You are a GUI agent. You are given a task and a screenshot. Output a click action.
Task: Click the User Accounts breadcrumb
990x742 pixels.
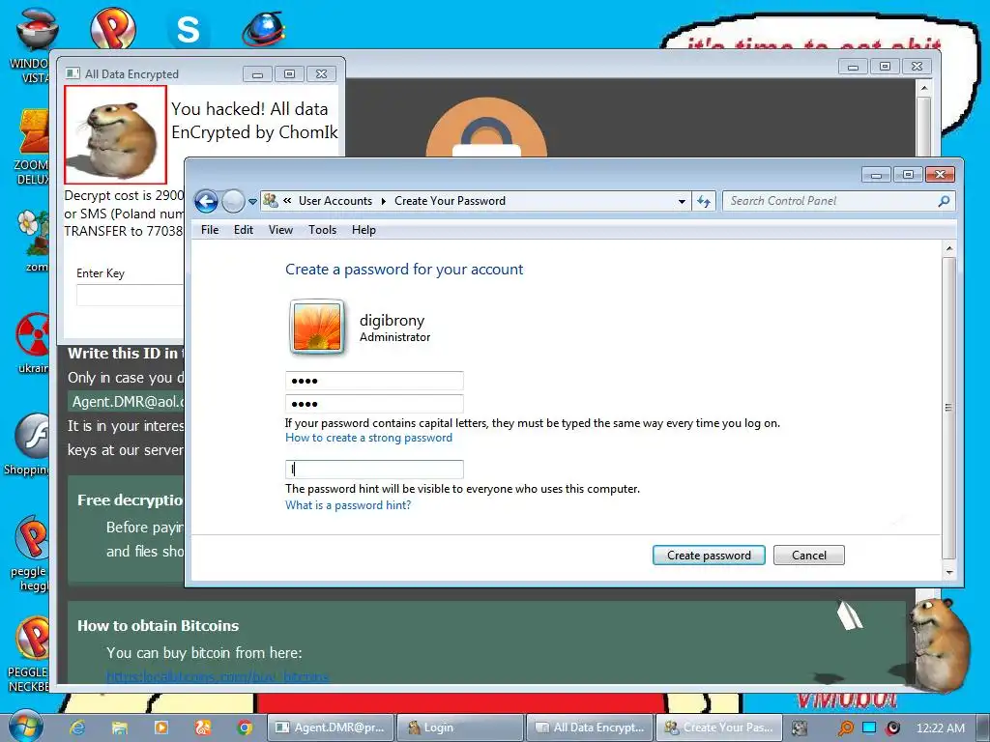coord(335,201)
